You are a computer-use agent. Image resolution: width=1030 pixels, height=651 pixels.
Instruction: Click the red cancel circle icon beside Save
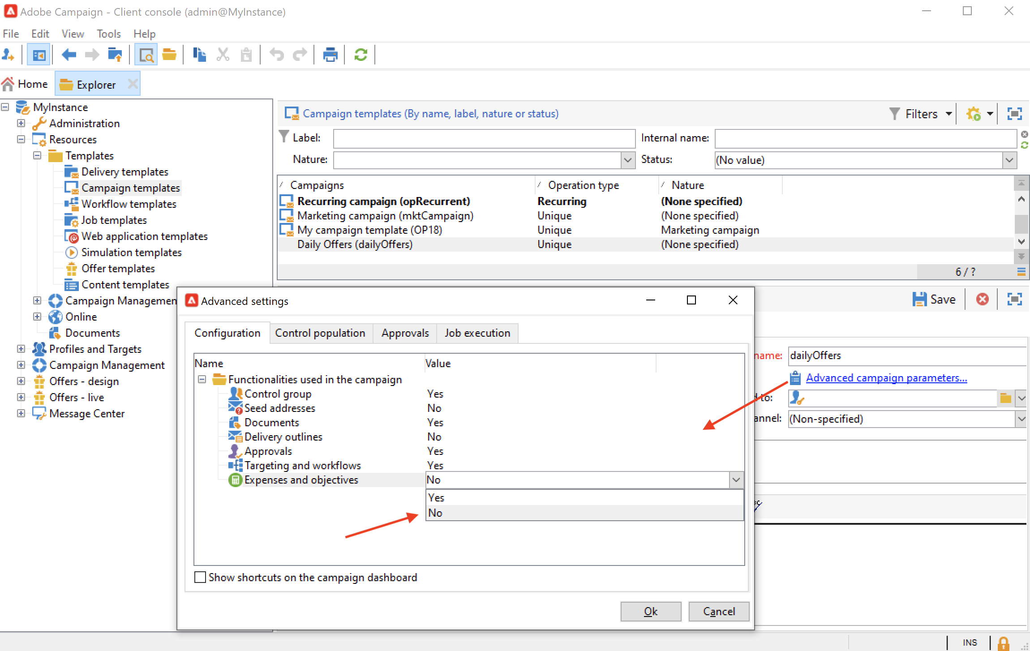click(x=982, y=299)
